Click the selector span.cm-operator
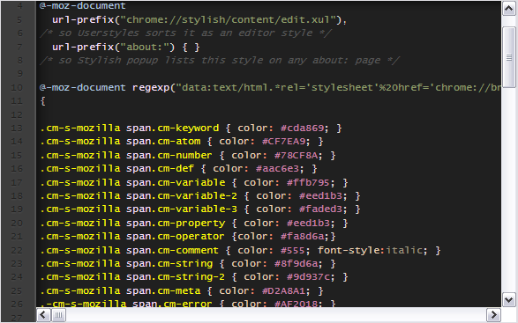Image resolution: width=518 pixels, height=323 pixels. click(x=175, y=236)
